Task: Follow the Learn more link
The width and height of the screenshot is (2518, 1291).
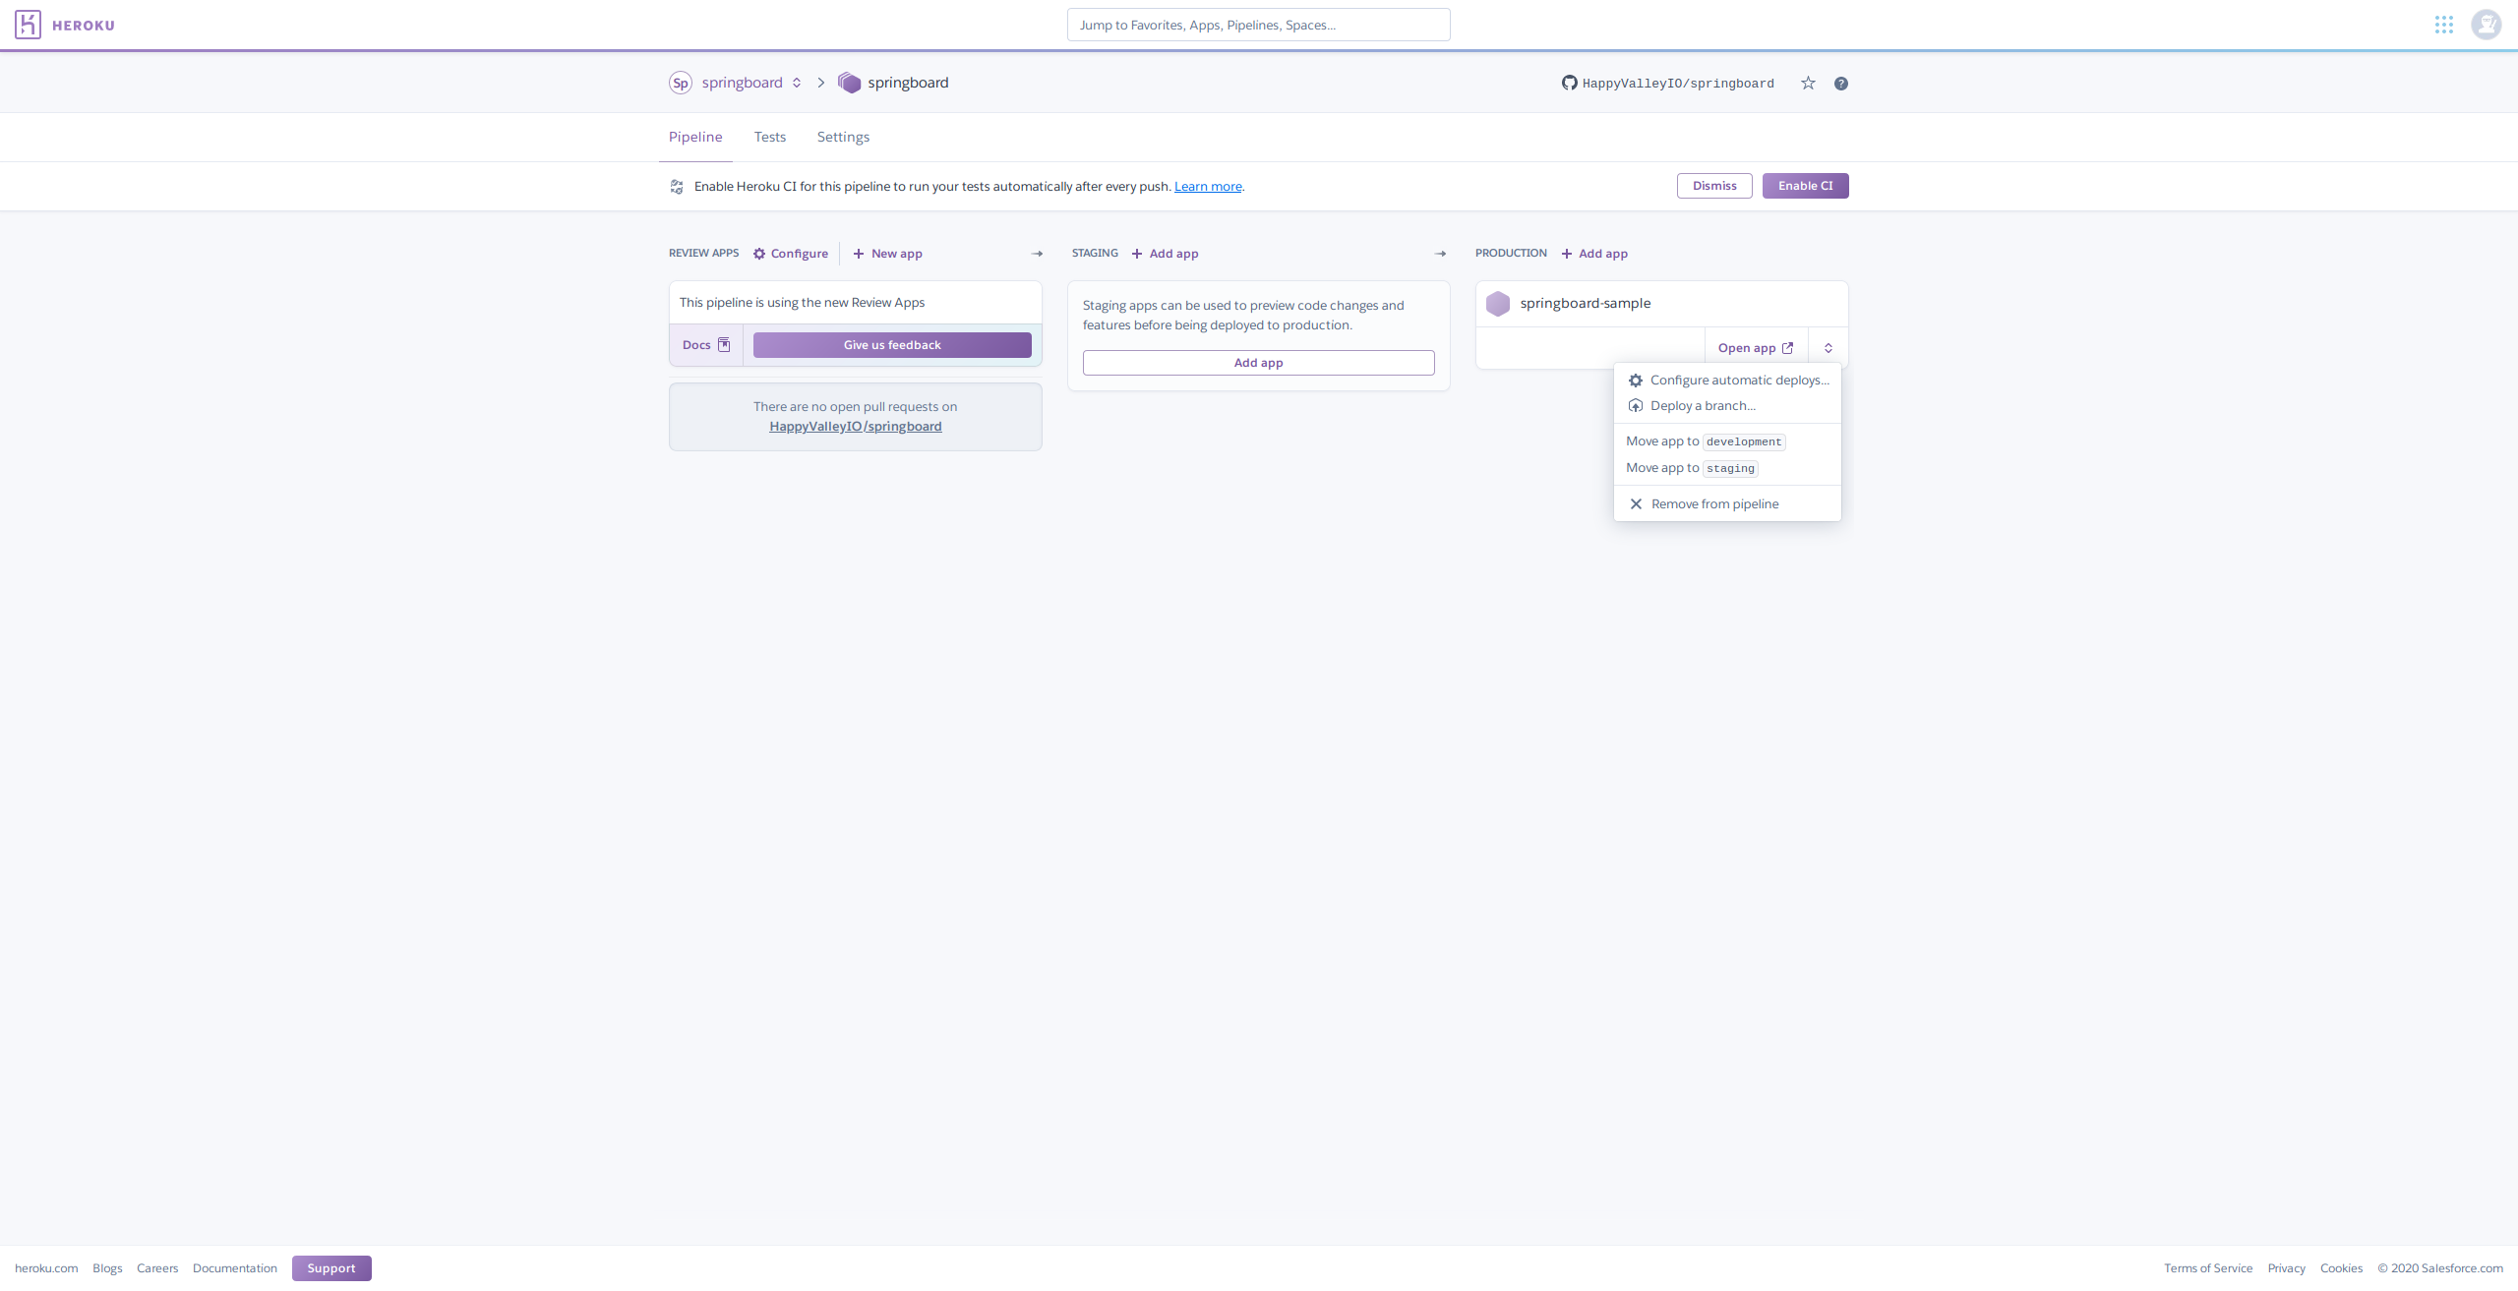Action: tap(1208, 187)
